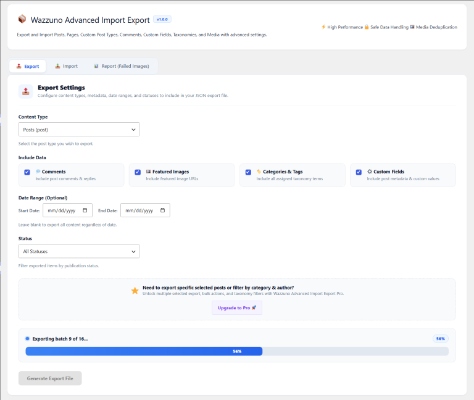
Task: Click the Custom Fields gear icon
Action: pos(370,172)
